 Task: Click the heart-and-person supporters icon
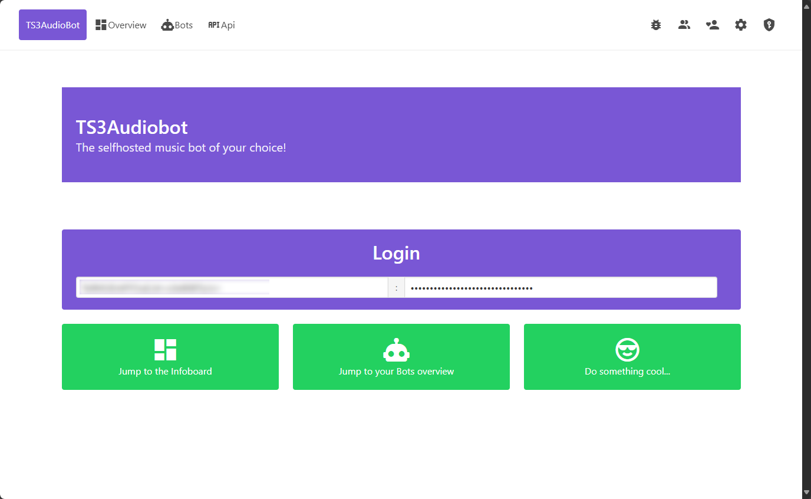pyautogui.click(x=713, y=25)
